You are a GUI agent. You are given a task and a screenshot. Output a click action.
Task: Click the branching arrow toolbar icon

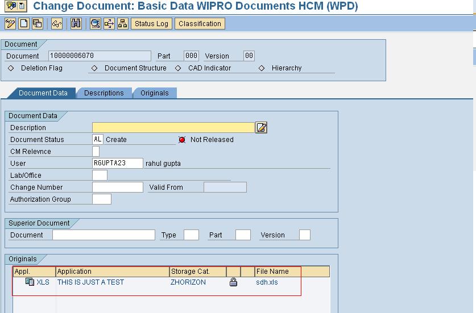pyautogui.click(x=109, y=24)
